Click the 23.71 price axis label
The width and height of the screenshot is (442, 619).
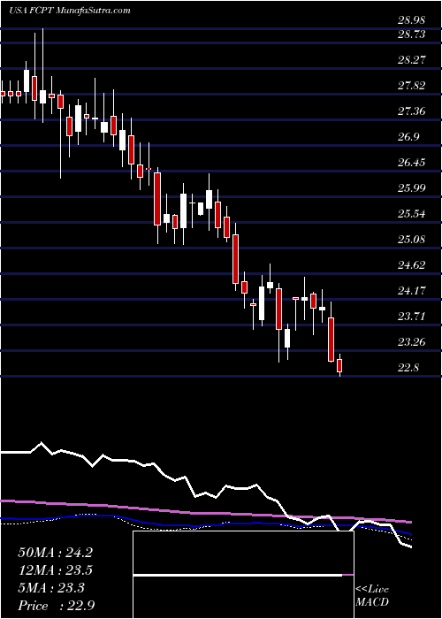(411, 317)
